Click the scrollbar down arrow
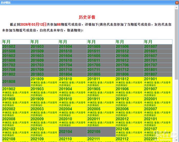The height and width of the screenshot is (142, 179). click(x=177, y=140)
